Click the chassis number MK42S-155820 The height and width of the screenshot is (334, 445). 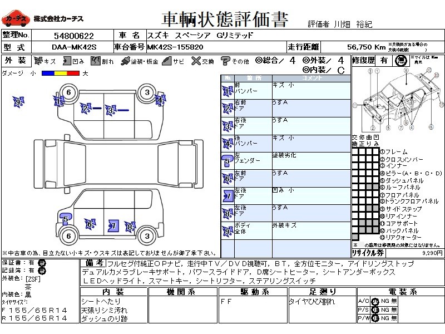click(x=175, y=47)
